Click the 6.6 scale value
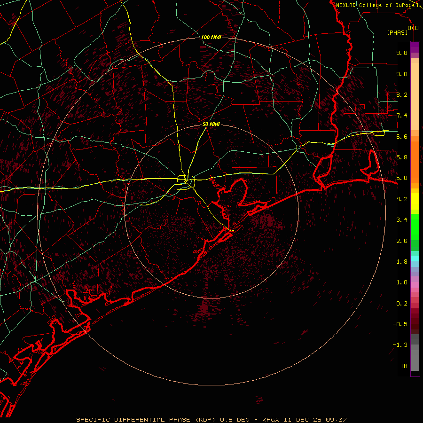Viewport: 423px width, 423px height. [402, 136]
